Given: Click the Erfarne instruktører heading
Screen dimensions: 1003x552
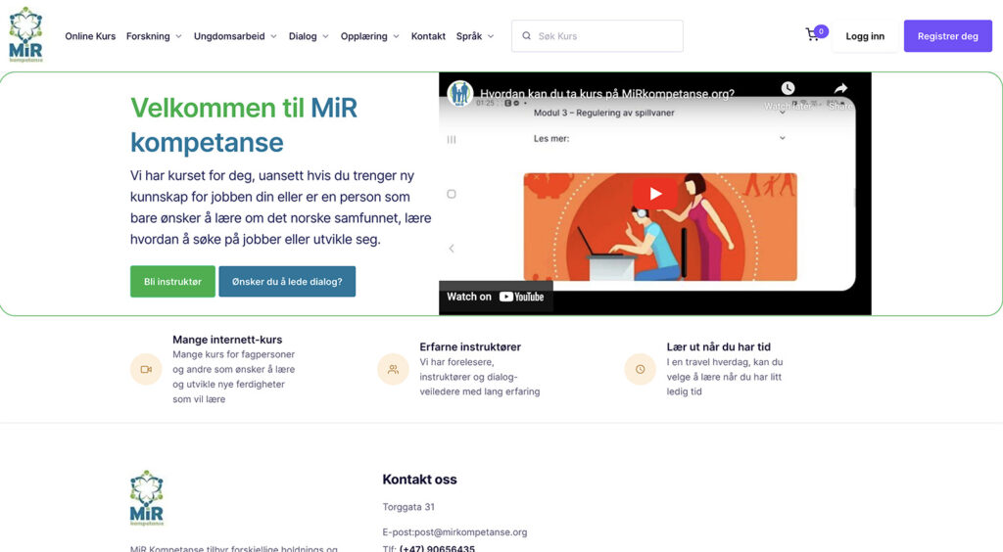Looking at the screenshot, I should click(x=470, y=346).
